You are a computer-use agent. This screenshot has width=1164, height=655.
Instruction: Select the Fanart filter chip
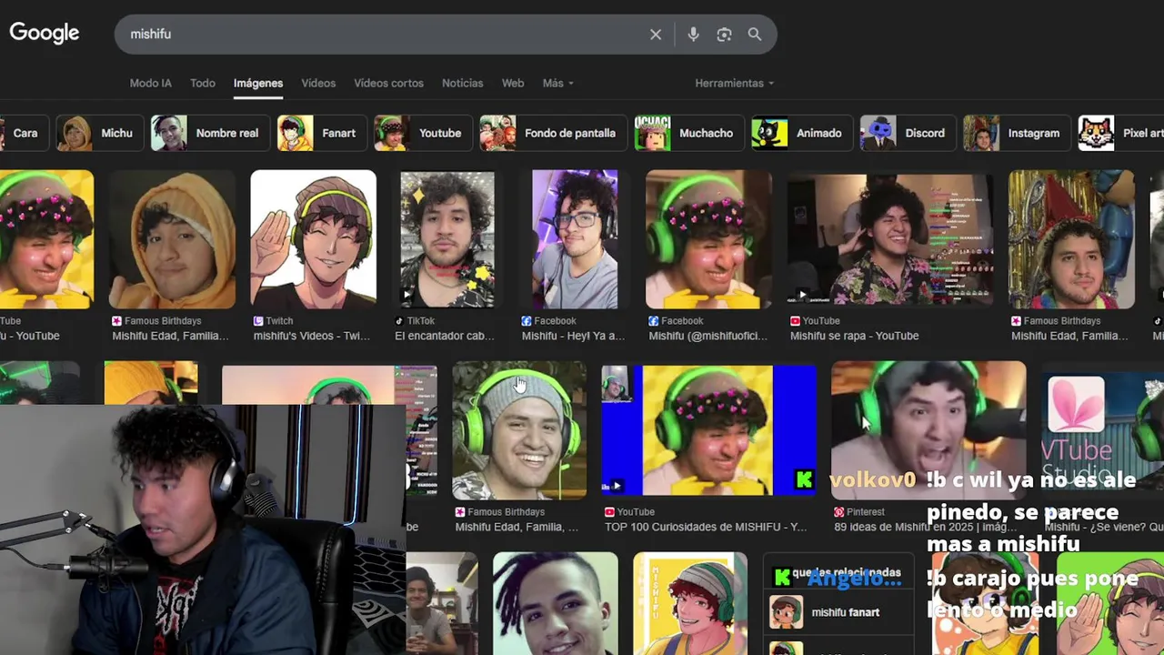(321, 133)
